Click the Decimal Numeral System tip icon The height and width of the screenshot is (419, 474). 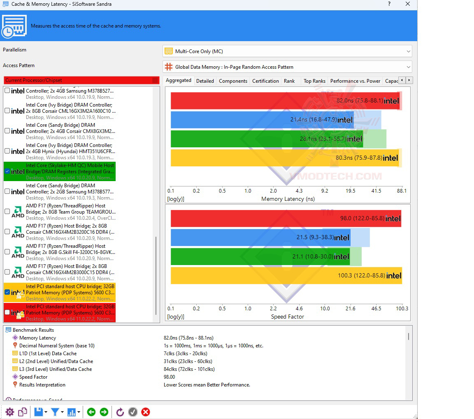point(15,345)
